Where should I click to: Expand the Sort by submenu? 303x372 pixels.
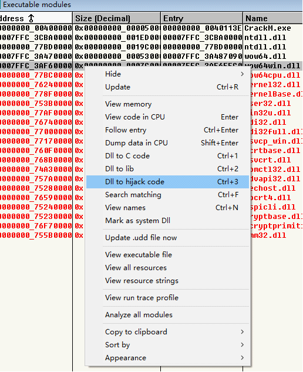(167, 345)
